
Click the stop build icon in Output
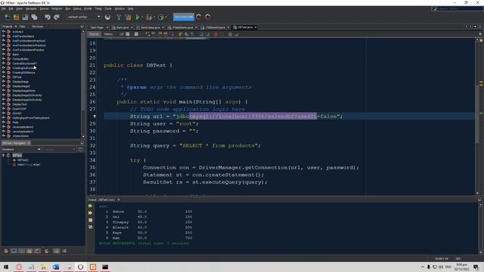pyautogui.click(x=91, y=220)
